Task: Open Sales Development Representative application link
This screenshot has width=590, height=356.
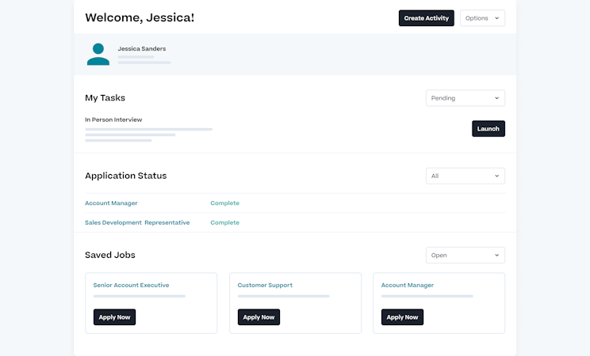Action: [x=137, y=223]
